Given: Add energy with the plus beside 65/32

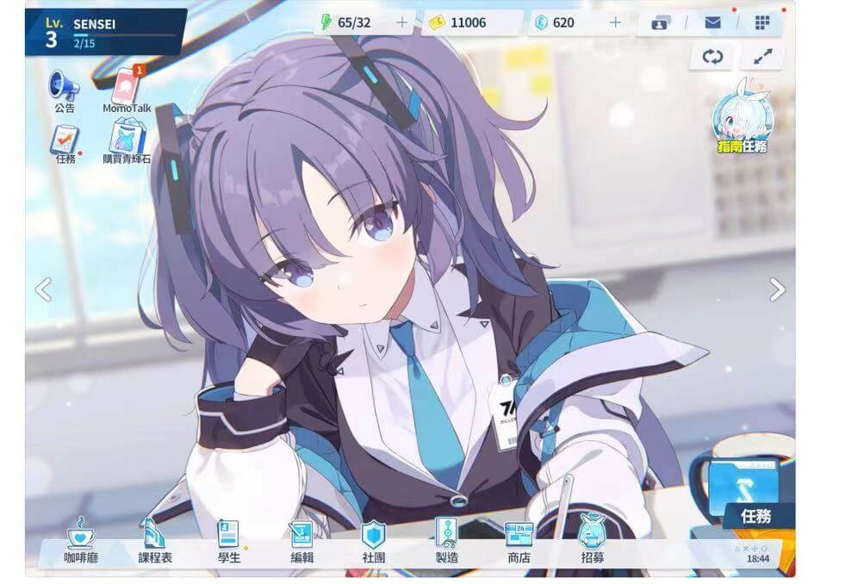Looking at the screenshot, I should click(402, 22).
